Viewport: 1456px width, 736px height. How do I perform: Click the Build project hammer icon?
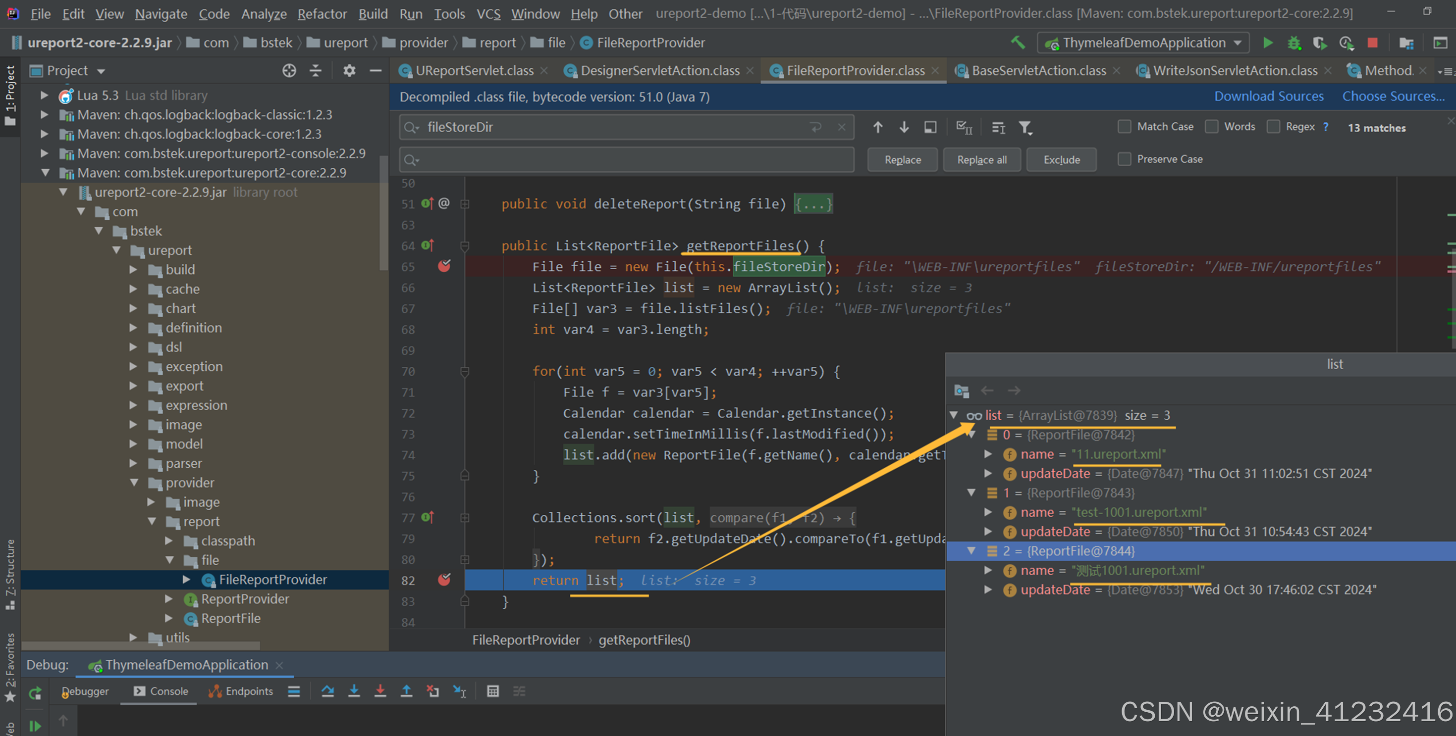point(1018,43)
